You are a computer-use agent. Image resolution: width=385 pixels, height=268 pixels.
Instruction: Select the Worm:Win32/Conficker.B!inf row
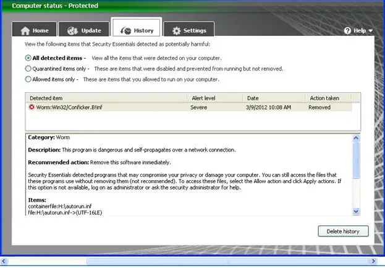pos(189,107)
